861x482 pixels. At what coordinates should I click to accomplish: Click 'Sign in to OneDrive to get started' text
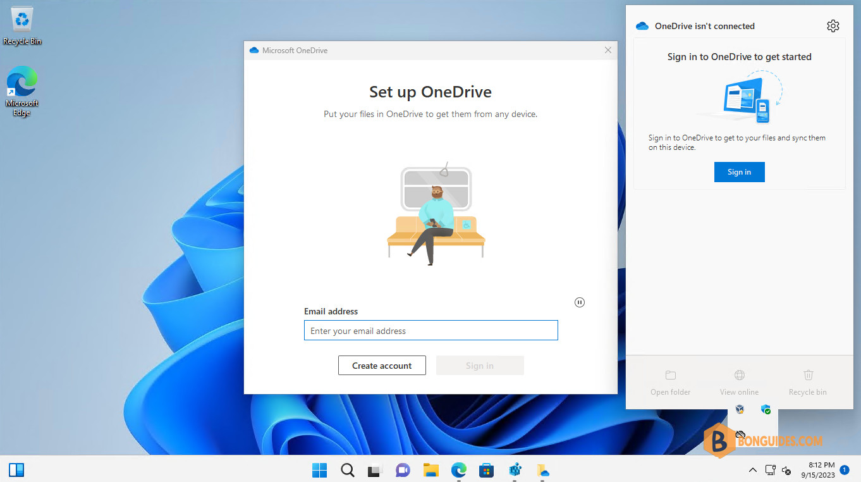(739, 56)
